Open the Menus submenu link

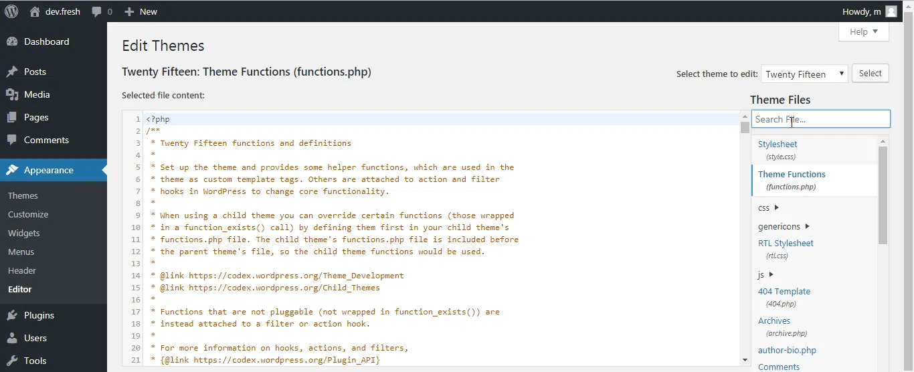tap(21, 252)
